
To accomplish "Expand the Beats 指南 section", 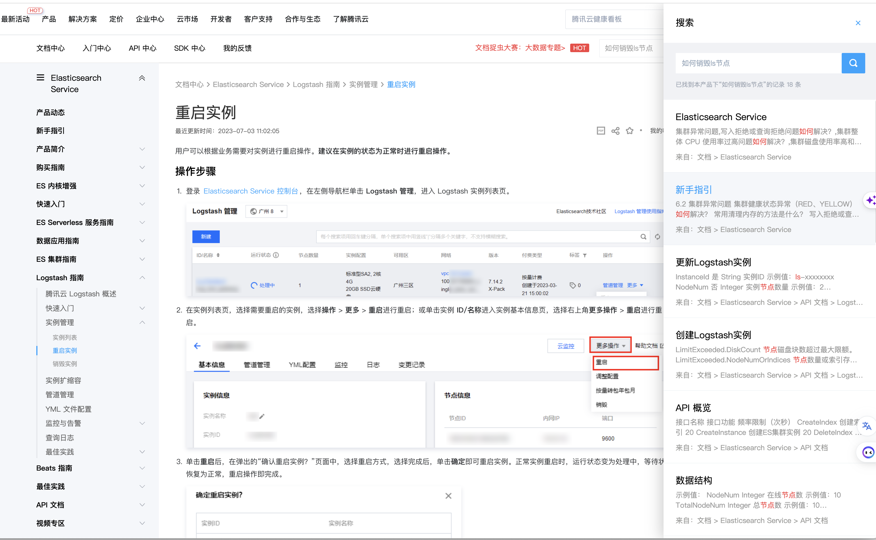I will pos(142,468).
